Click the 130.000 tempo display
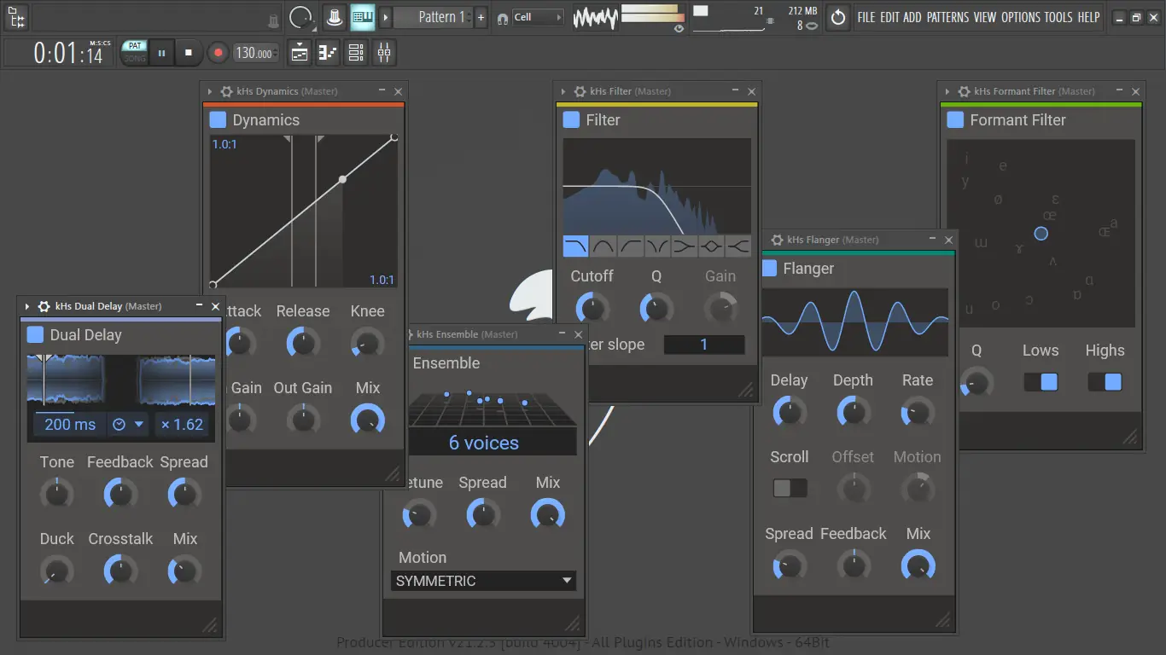 click(x=254, y=53)
